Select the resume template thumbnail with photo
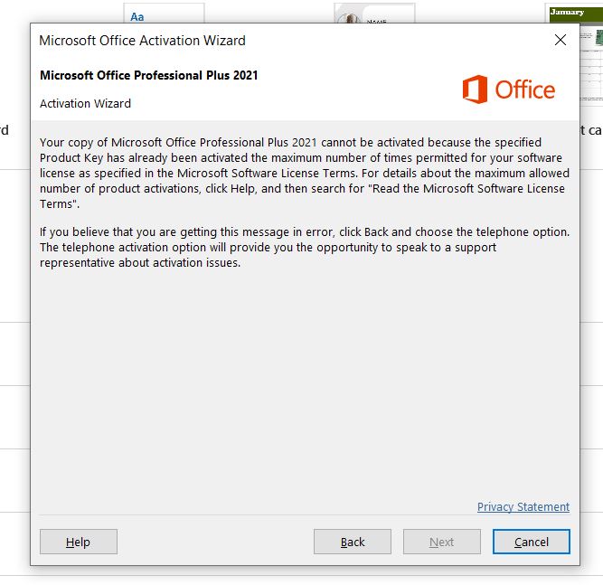 tap(373, 14)
